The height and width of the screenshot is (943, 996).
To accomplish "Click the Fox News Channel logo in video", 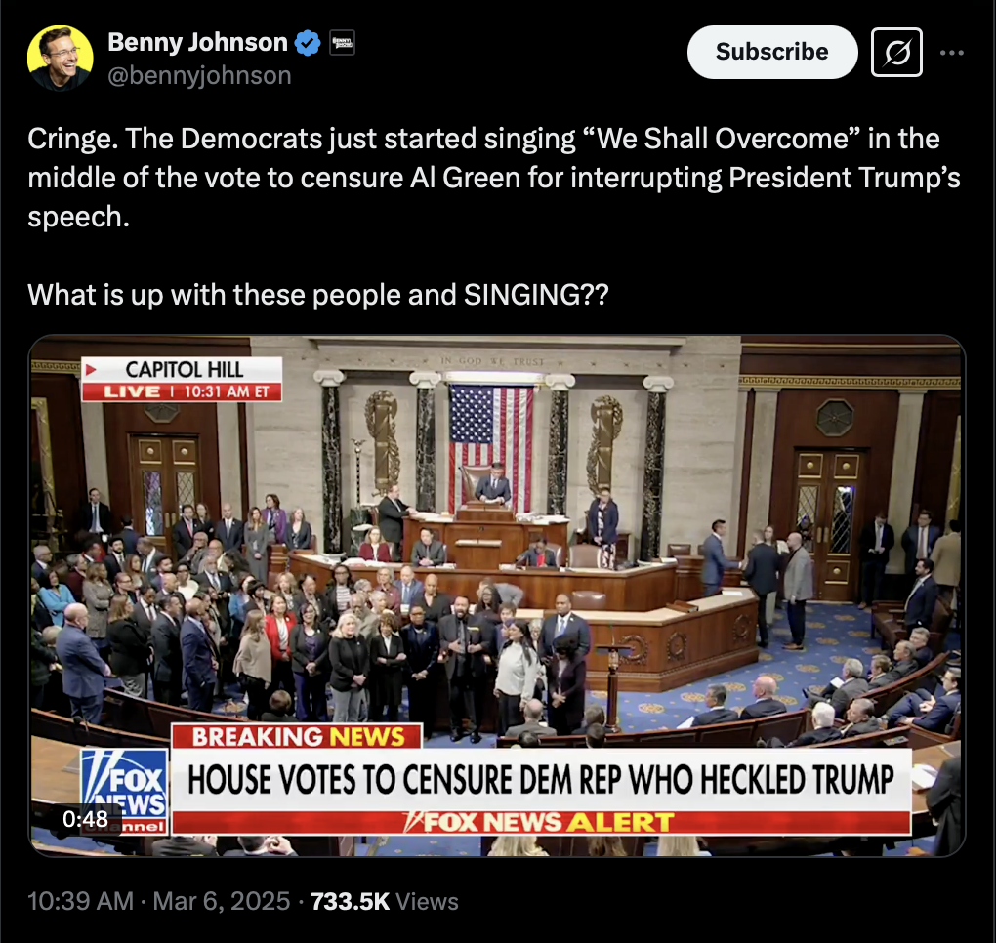I will pyautogui.click(x=125, y=791).
